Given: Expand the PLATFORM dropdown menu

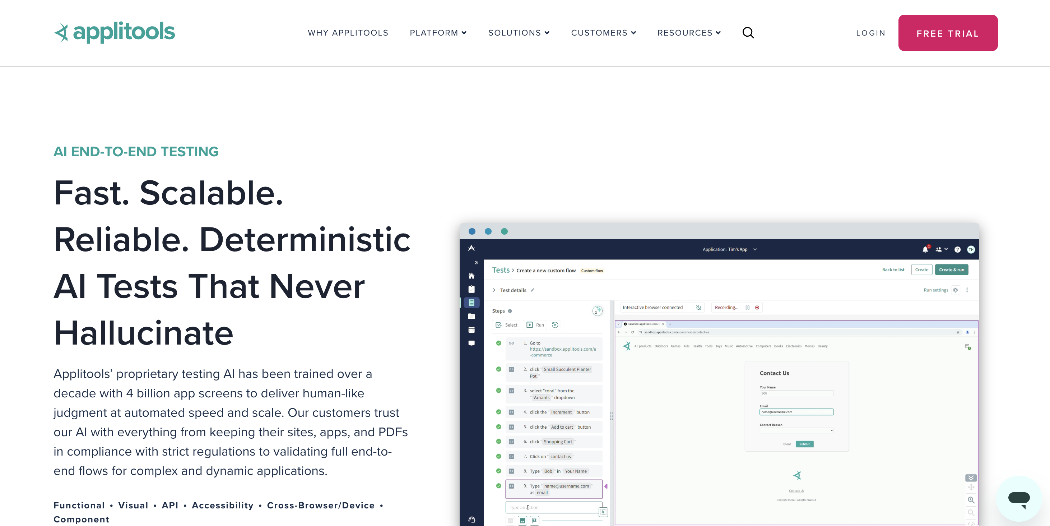Looking at the screenshot, I should pyautogui.click(x=438, y=33).
